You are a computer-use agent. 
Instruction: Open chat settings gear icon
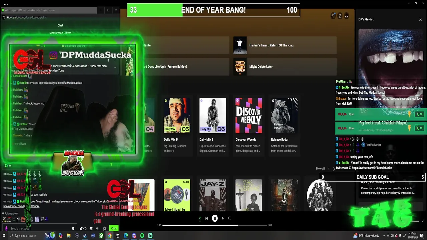click(97, 228)
